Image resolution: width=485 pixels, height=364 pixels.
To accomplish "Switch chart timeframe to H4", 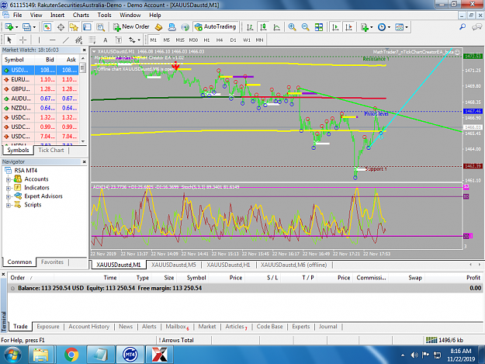I will pos(220,40).
